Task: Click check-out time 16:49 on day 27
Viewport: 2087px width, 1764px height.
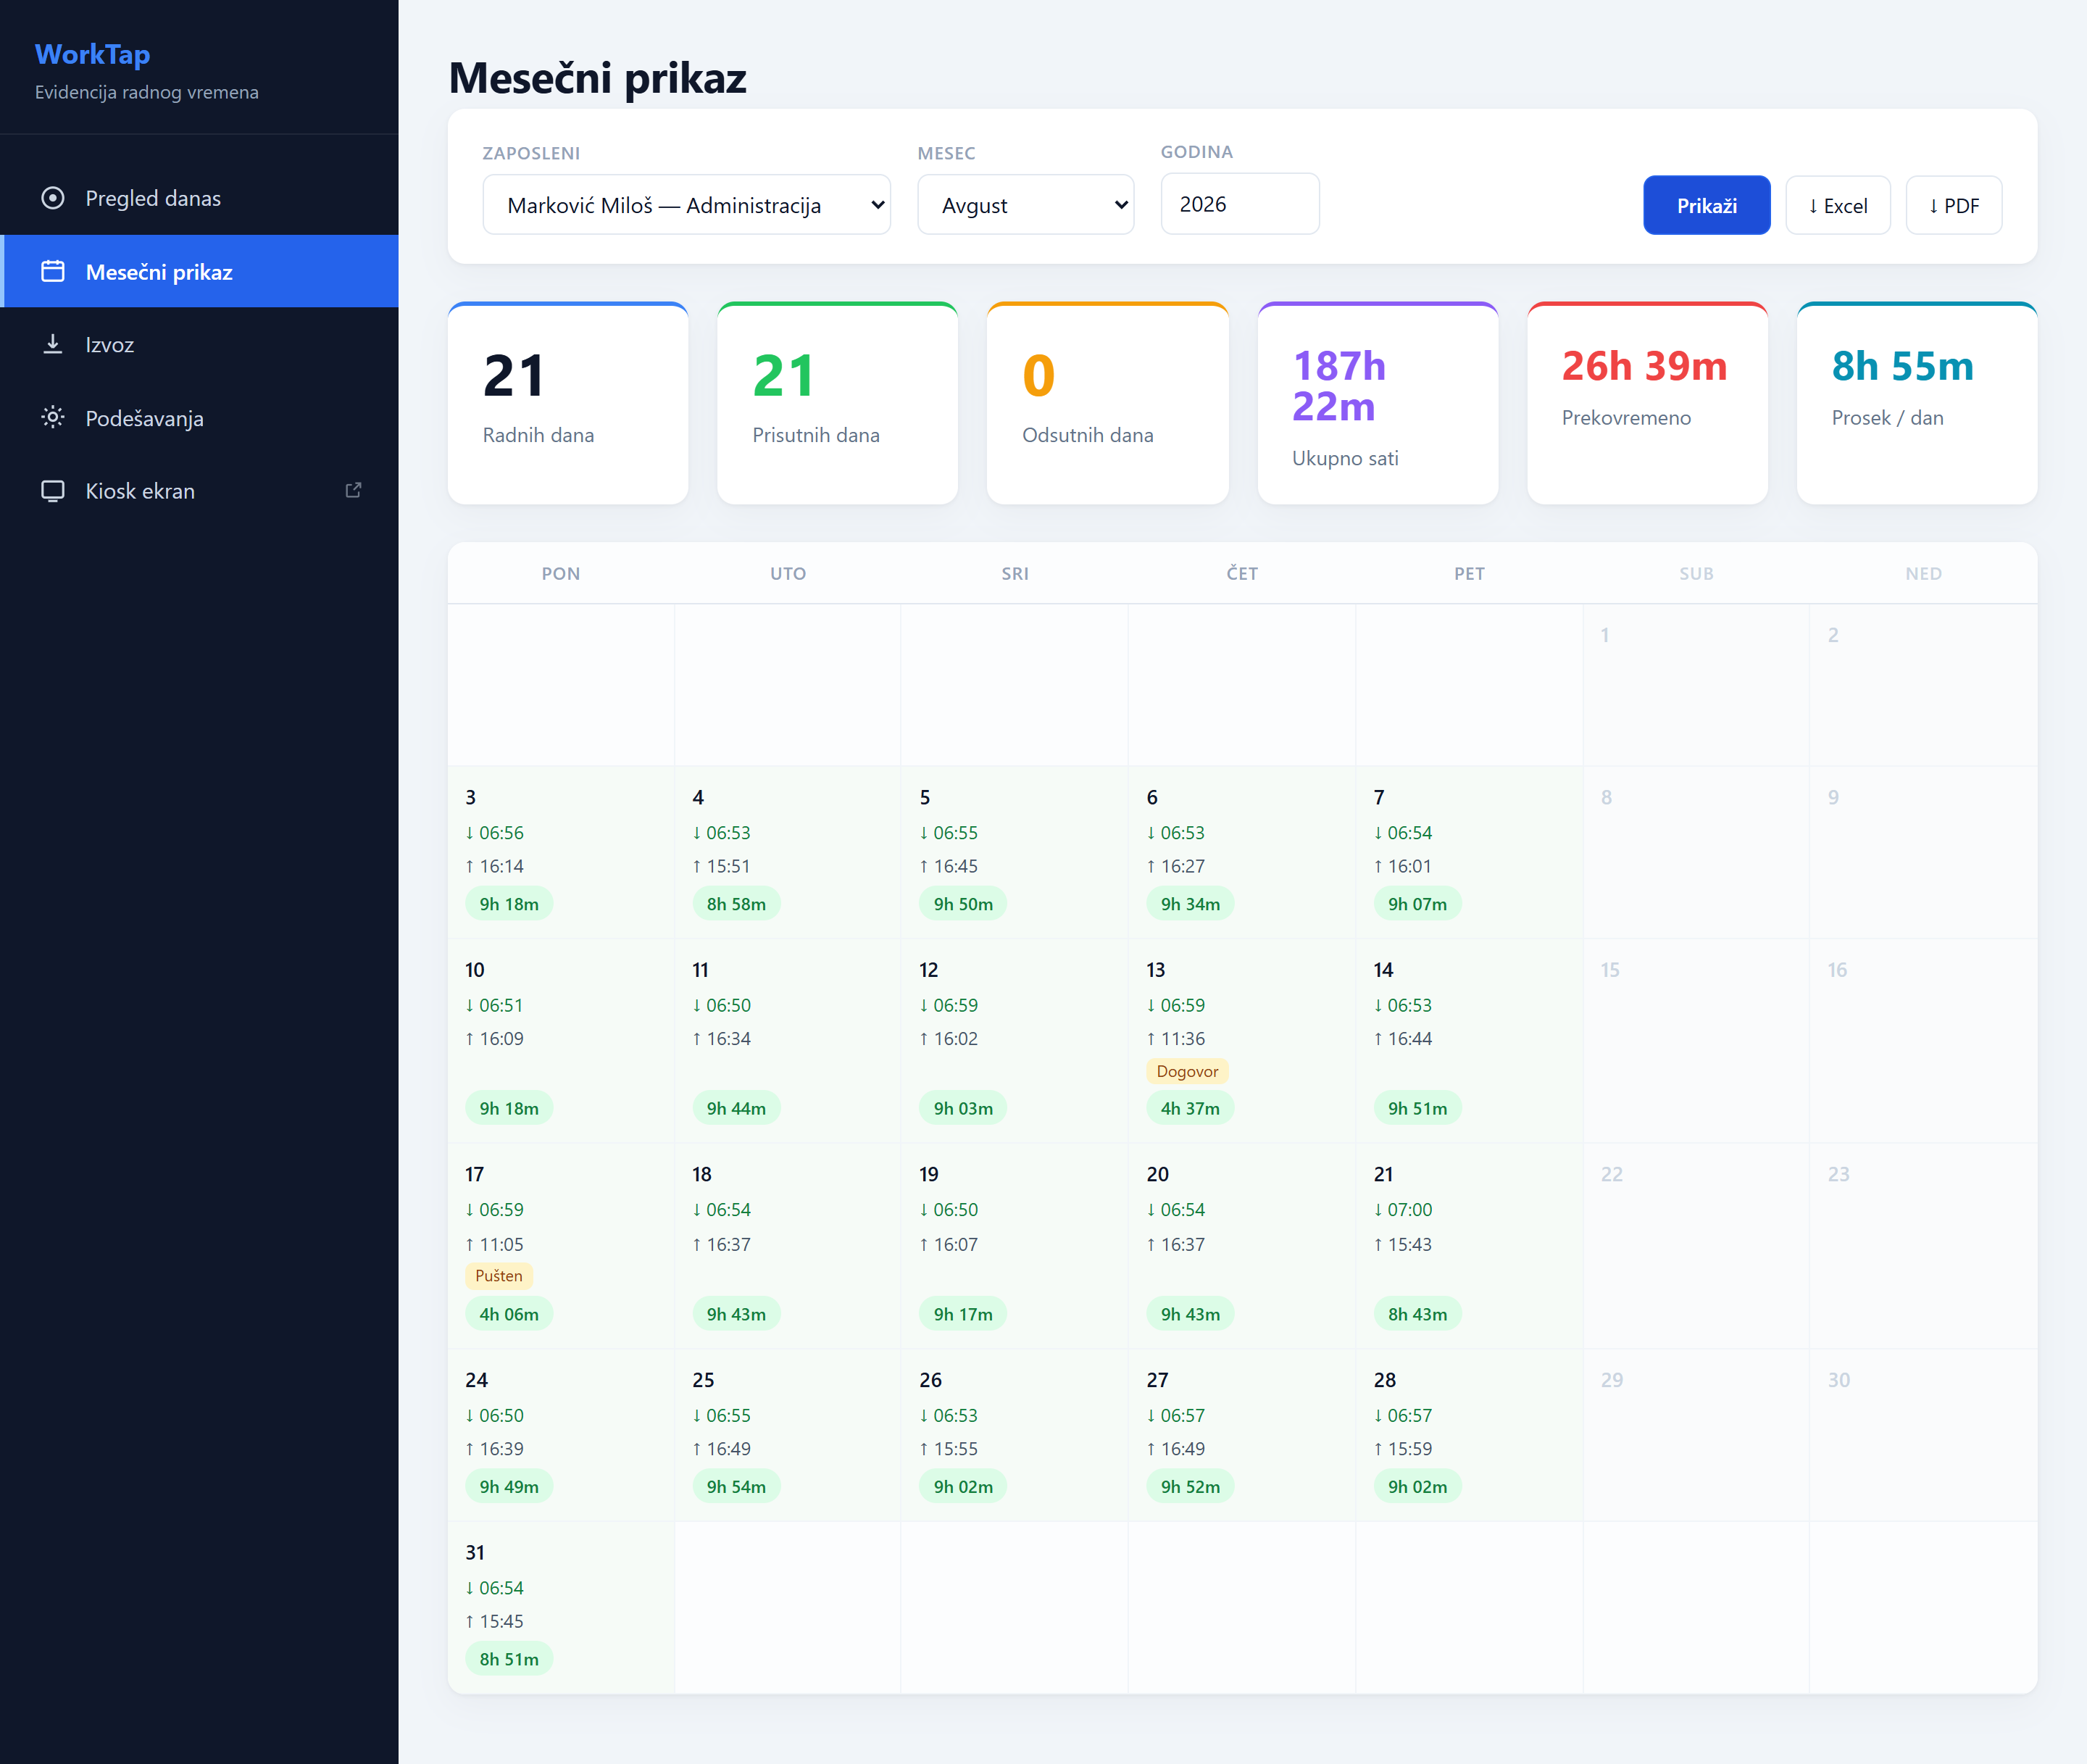Action: [x=1176, y=1448]
